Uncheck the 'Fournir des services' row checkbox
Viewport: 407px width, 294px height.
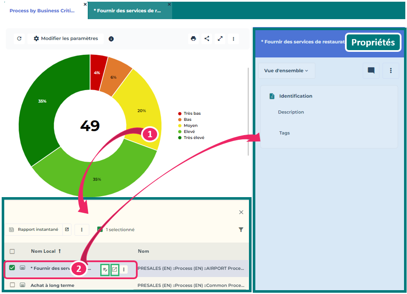[12, 268]
